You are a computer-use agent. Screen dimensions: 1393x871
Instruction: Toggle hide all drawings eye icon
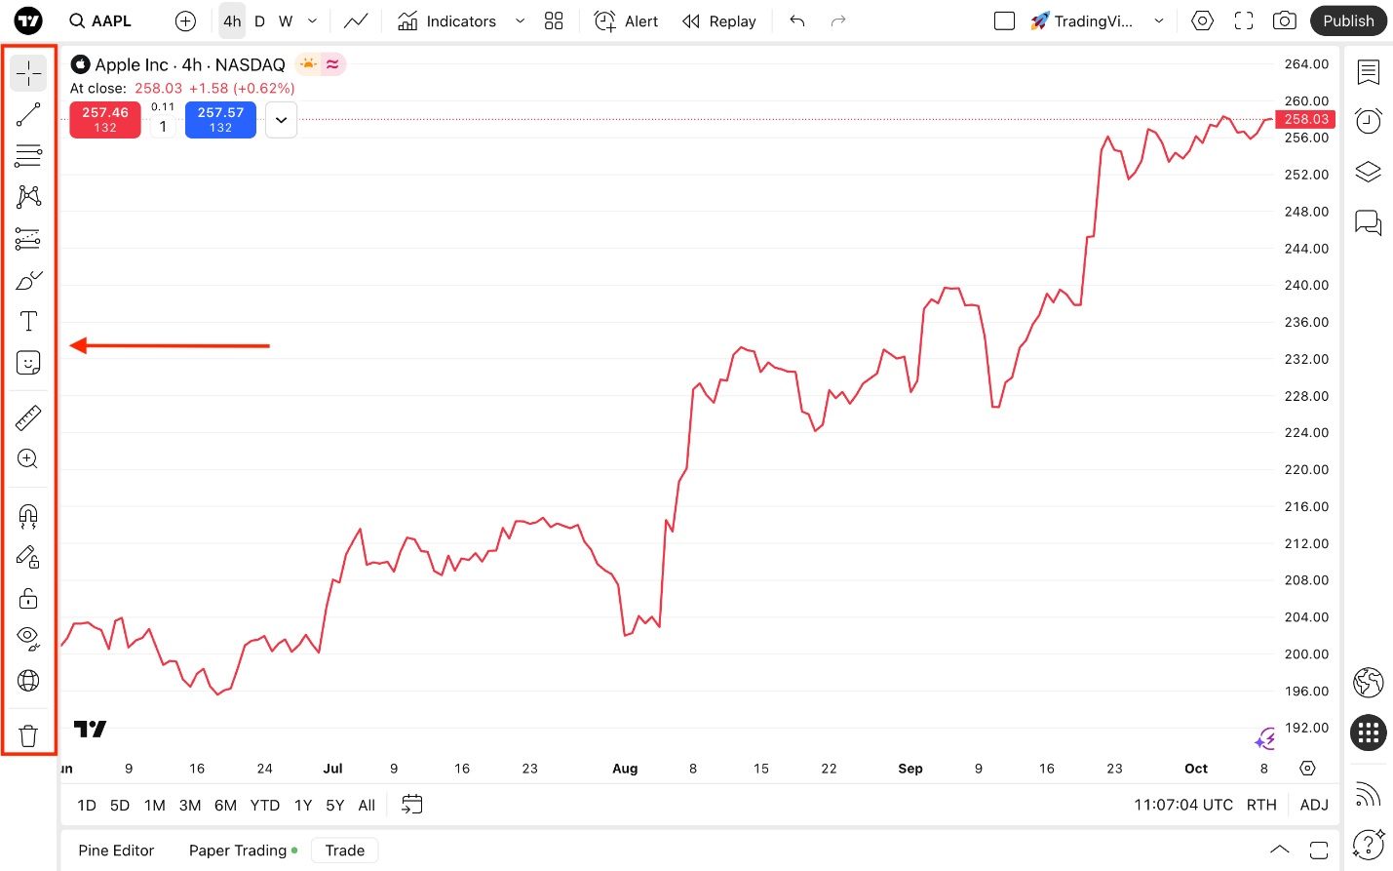pos(28,639)
